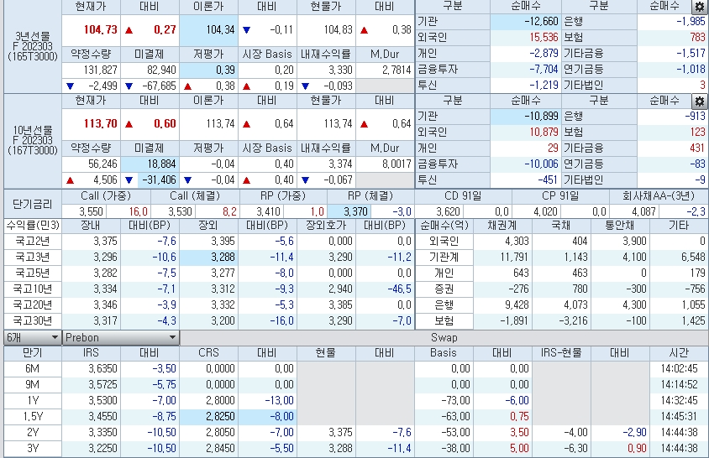
Task: Click the IRS column header in Swap table
Action: coord(92,353)
